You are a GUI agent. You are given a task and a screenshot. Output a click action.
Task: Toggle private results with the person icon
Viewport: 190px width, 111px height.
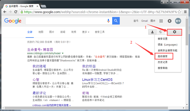(152, 32)
